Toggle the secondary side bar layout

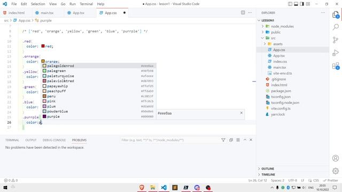pos(302,4)
